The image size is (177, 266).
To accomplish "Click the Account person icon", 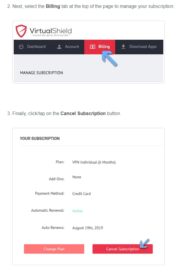I will (x=59, y=47).
